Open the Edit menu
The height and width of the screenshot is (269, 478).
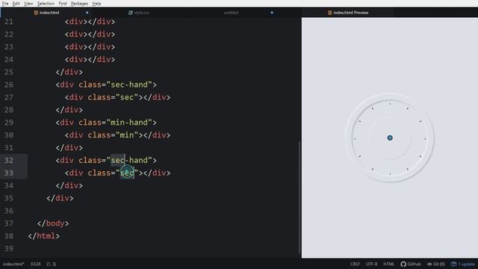point(16,4)
